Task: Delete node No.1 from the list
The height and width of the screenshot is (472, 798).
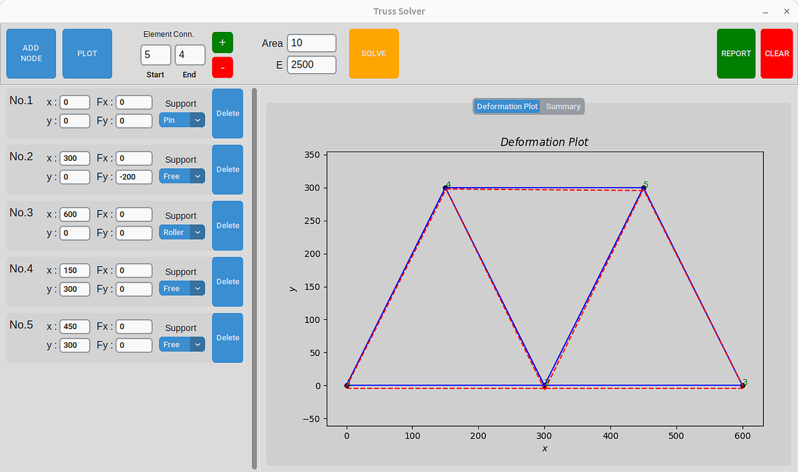Action: pyautogui.click(x=227, y=113)
